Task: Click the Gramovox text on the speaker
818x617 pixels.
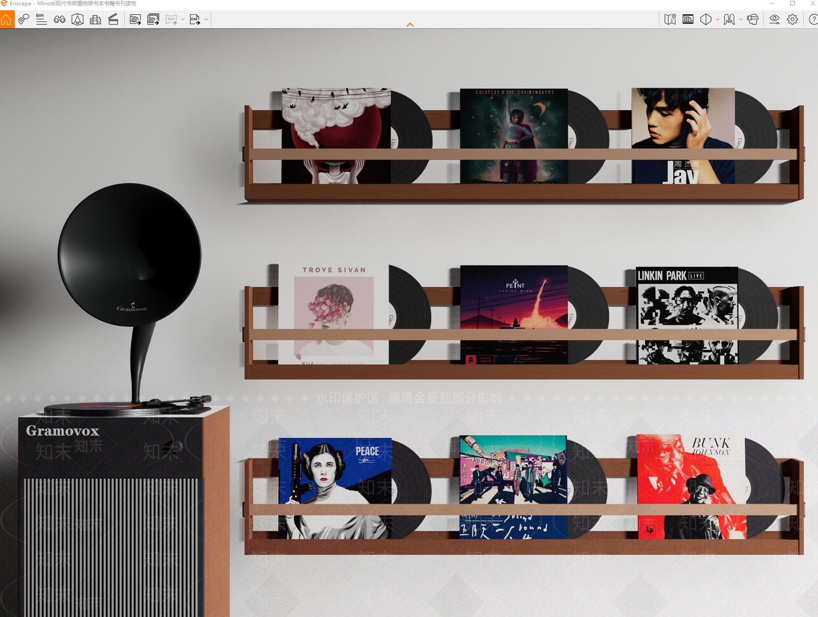Action: pyautogui.click(x=62, y=431)
